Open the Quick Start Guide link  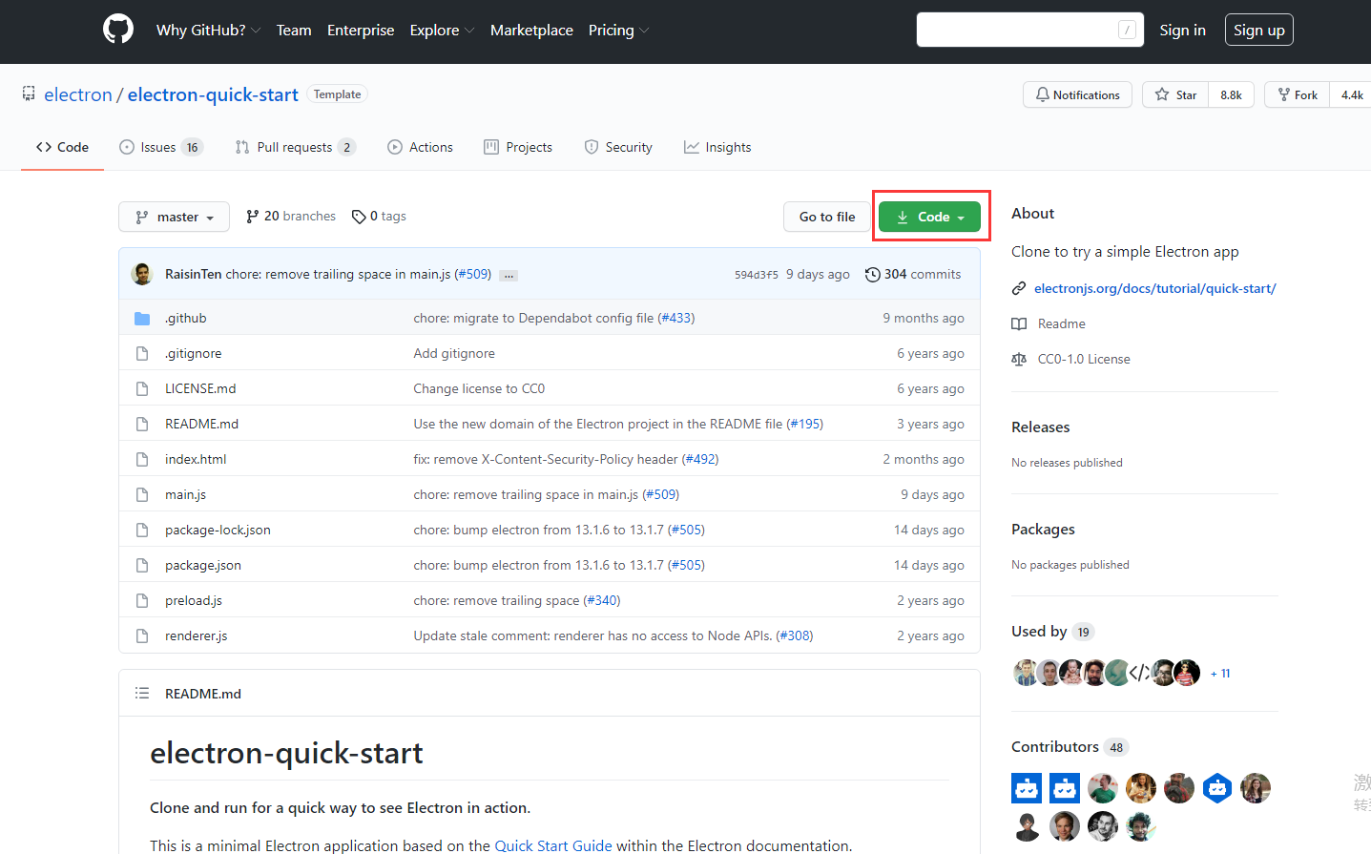pos(553,845)
